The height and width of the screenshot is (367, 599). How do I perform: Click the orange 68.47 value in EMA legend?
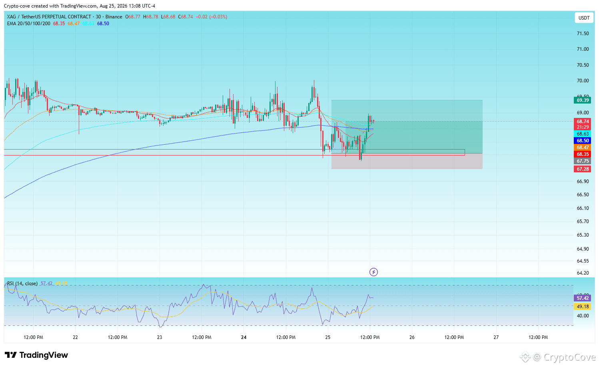click(x=74, y=24)
